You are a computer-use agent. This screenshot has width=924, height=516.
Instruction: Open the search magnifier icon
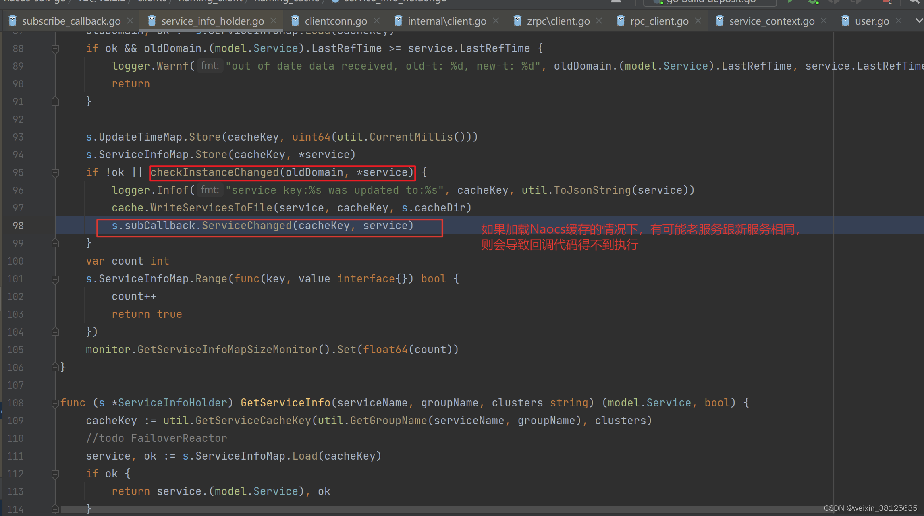tap(915, 2)
